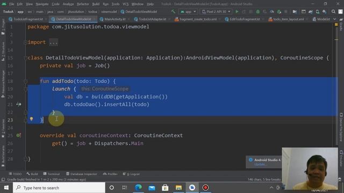Click override gutter icon on line 25
The image size is (344, 193).
[19, 136]
